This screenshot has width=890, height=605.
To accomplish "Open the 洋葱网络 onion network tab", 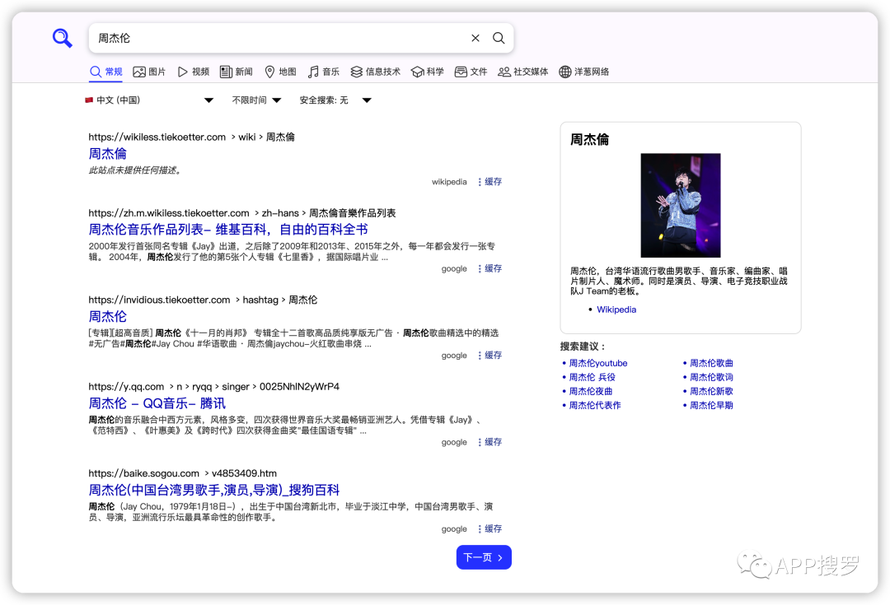I will click(x=584, y=72).
